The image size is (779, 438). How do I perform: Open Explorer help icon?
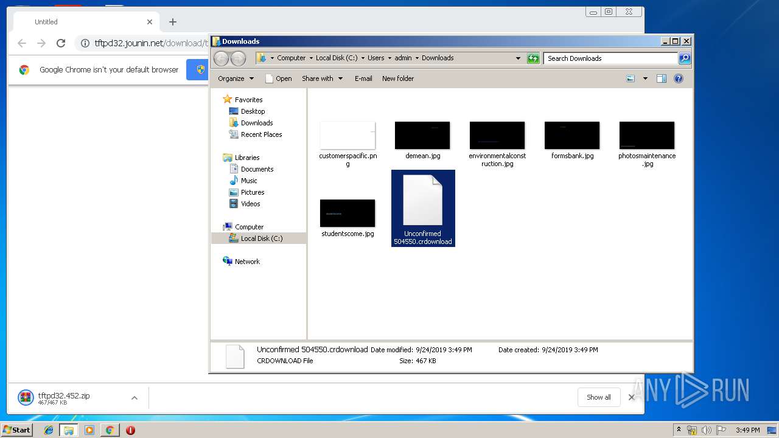tap(679, 78)
